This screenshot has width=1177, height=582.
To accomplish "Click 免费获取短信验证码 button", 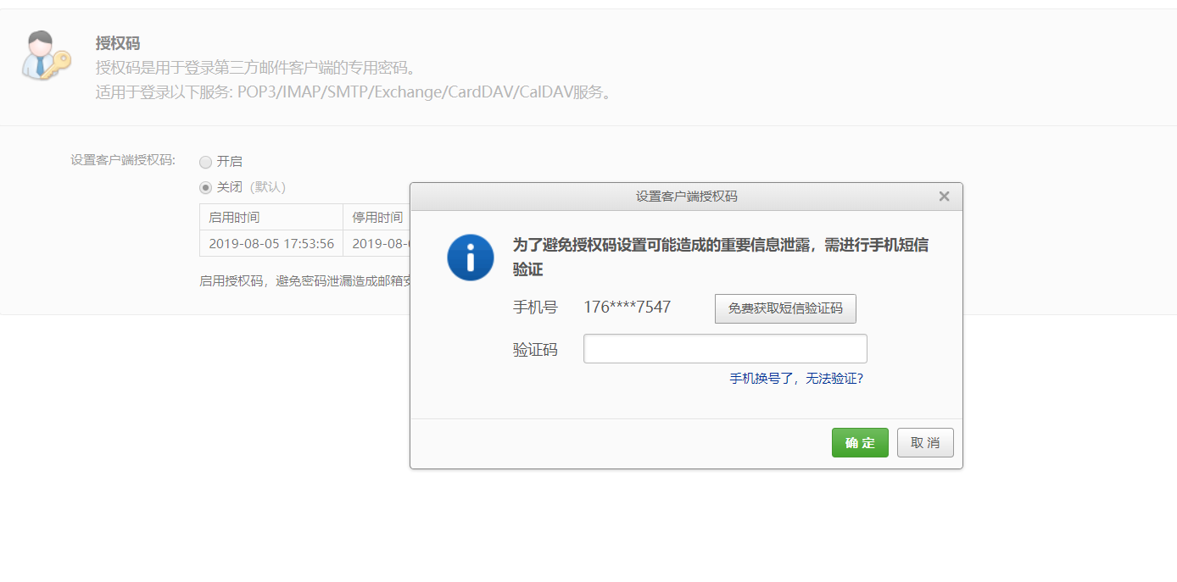I will pyautogui.click(x=784, y=308).
